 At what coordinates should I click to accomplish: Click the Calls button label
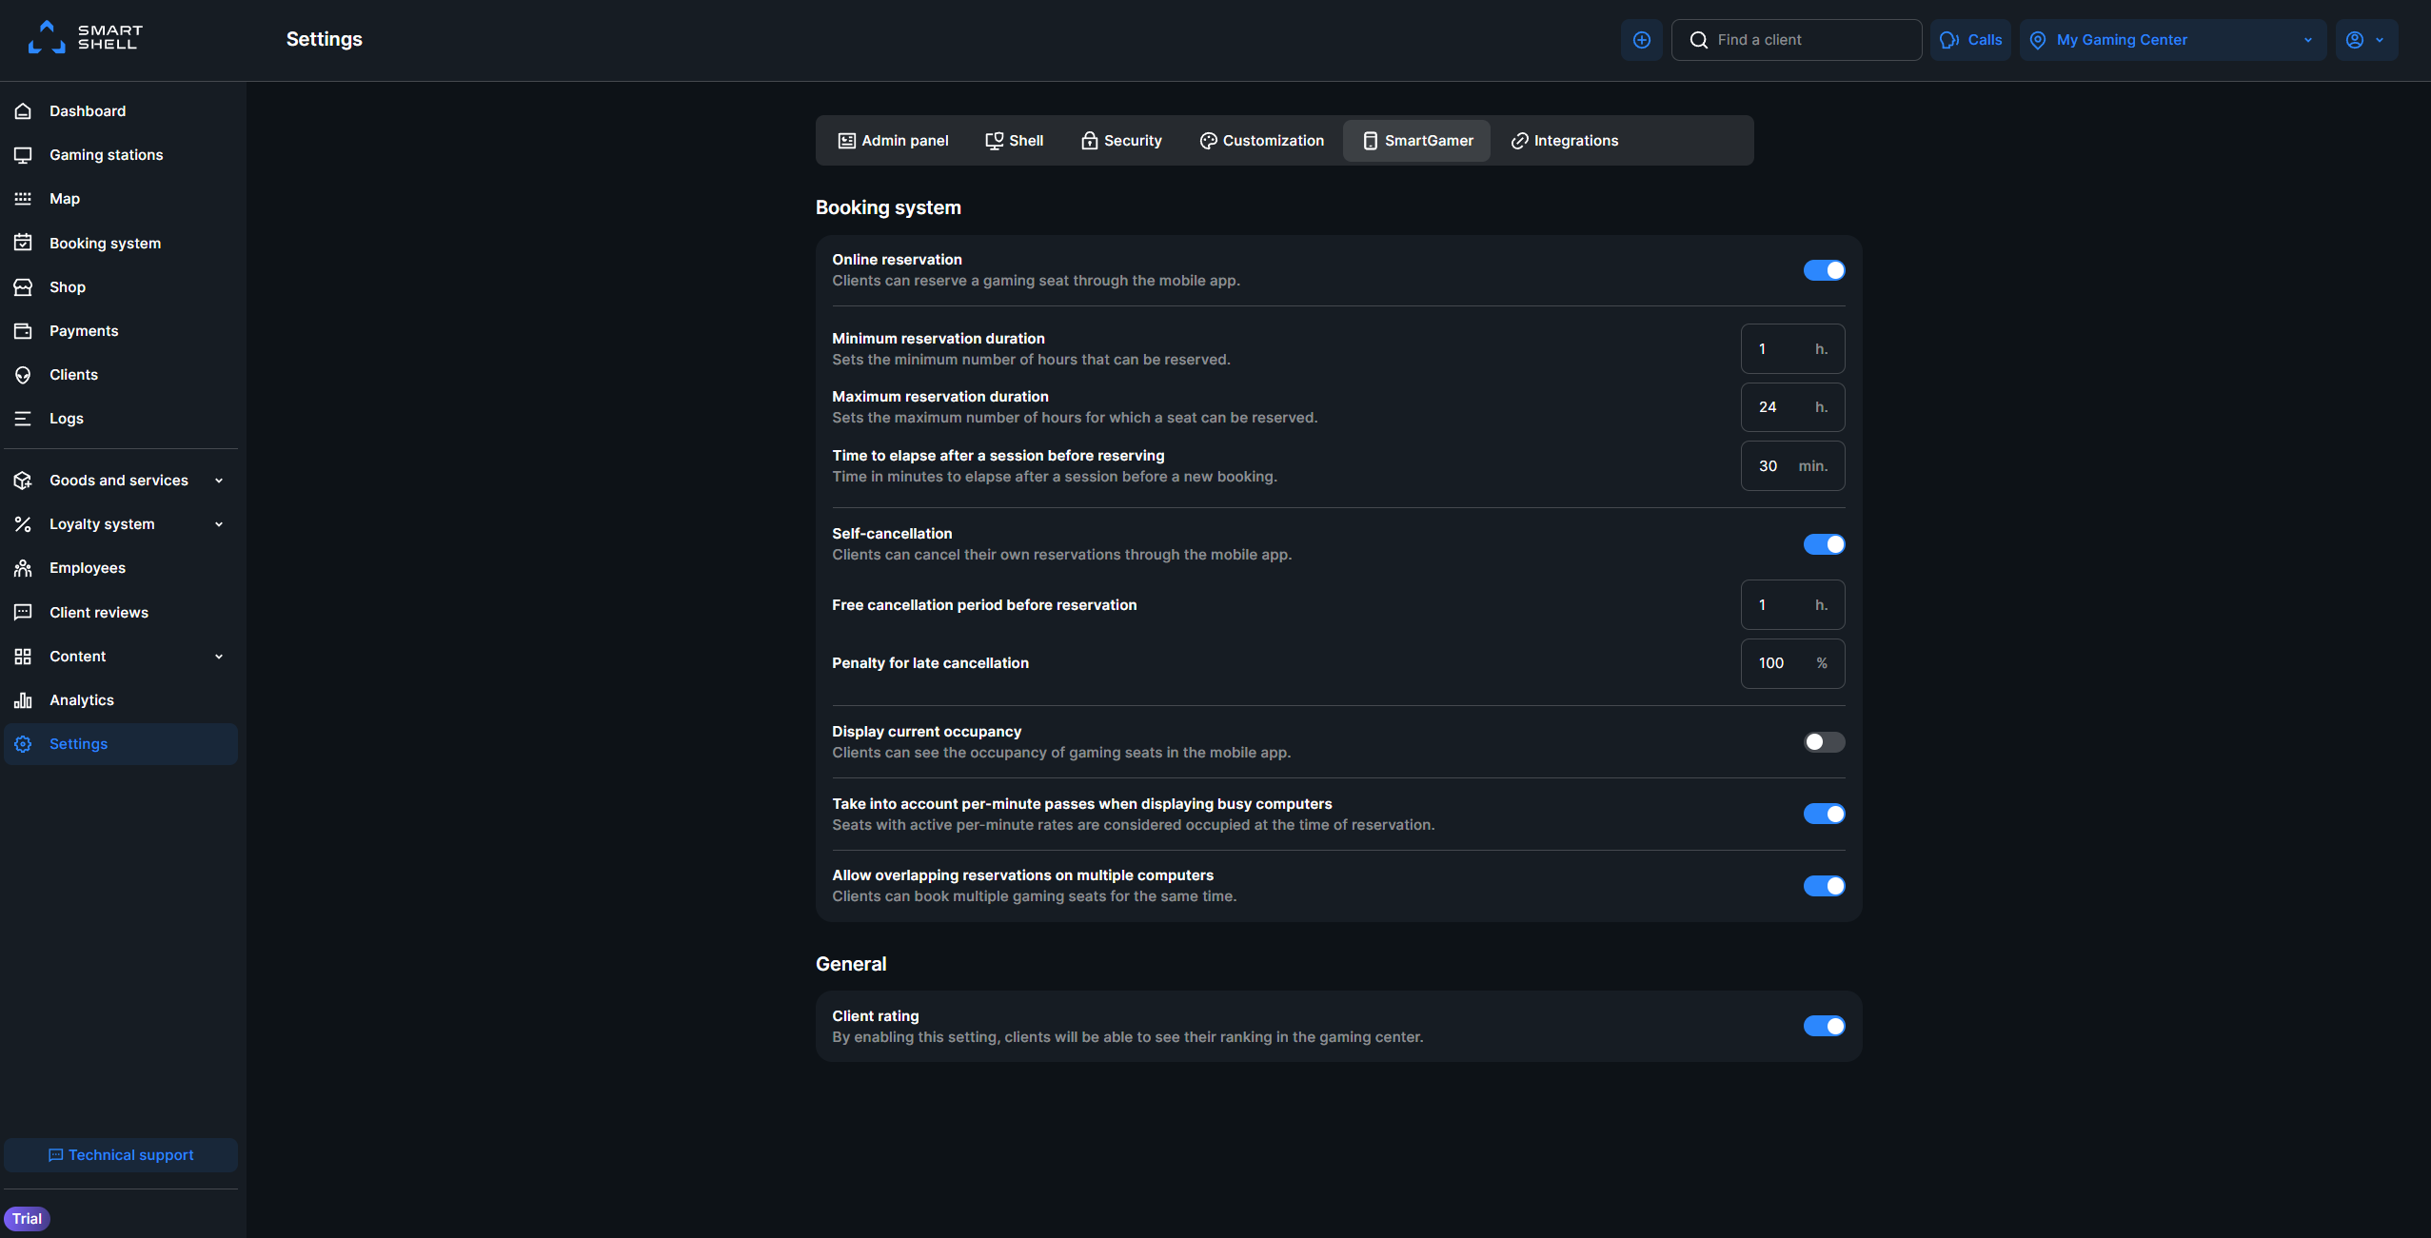coord(1985,40)
